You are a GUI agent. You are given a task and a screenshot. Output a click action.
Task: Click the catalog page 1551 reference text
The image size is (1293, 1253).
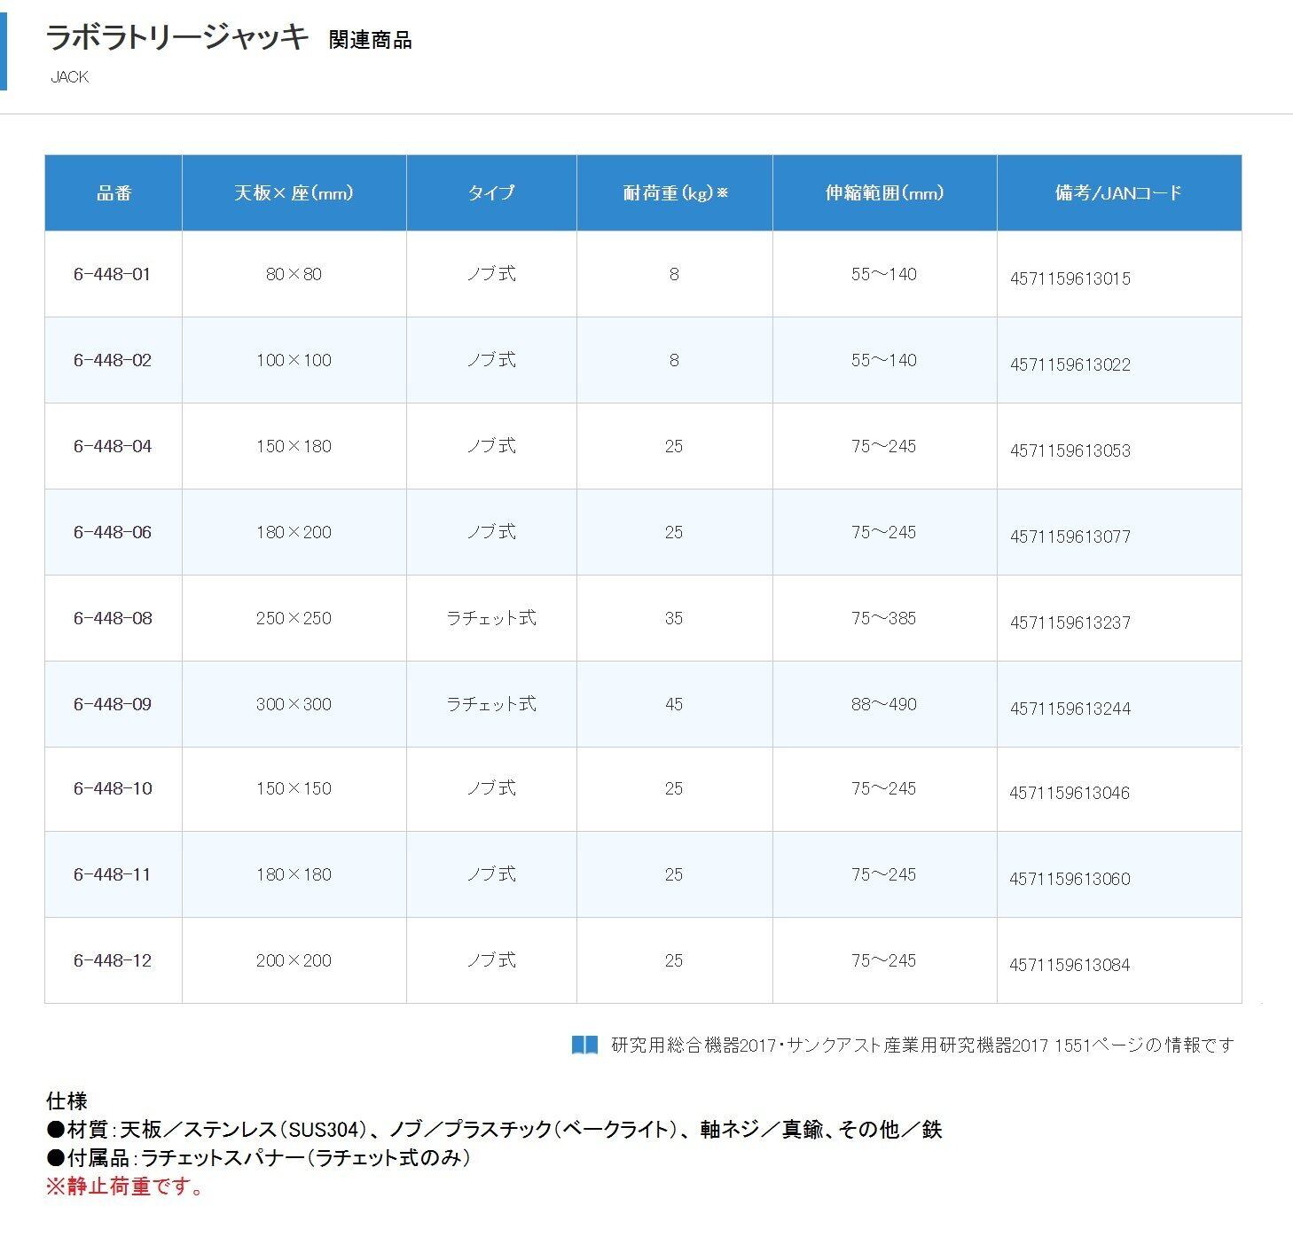pos(923,1045)
